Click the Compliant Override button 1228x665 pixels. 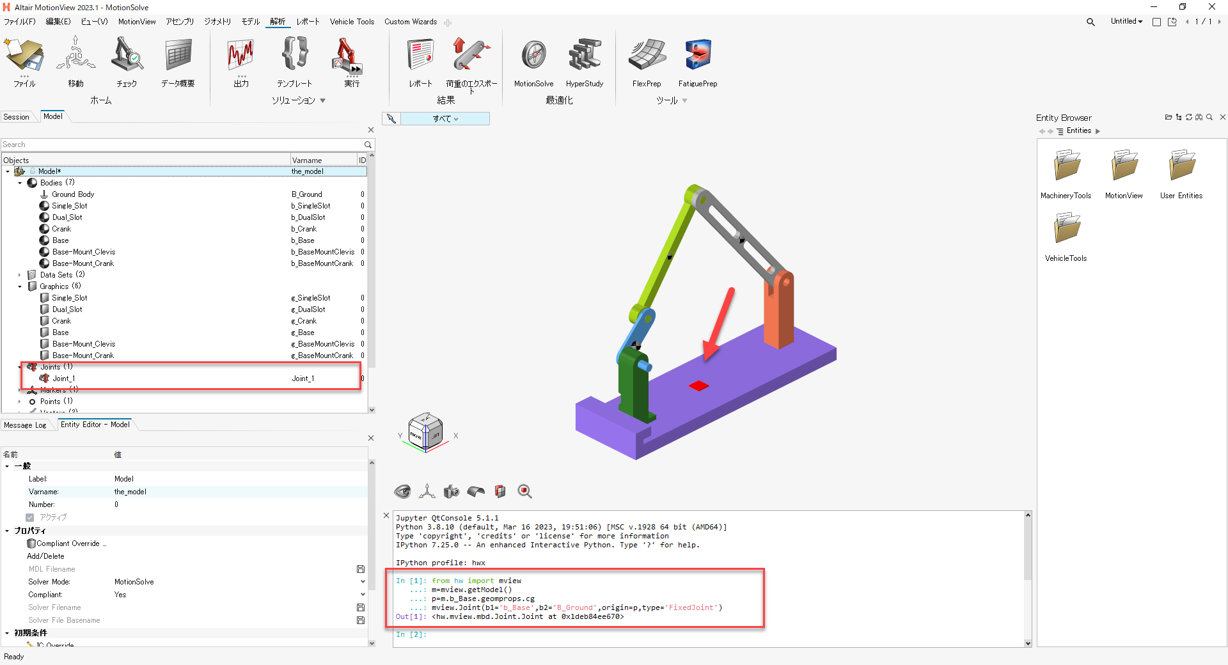tap(67, 544)
